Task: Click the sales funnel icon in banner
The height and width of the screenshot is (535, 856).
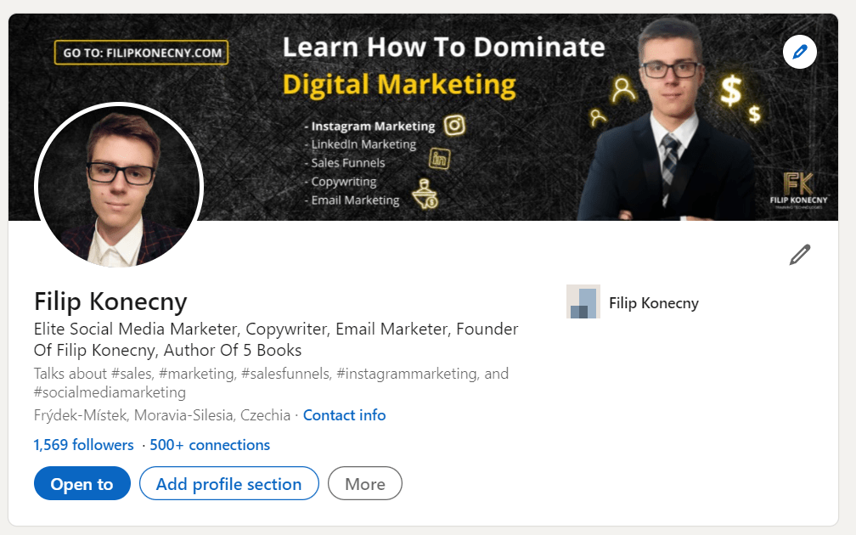Action: [x=424, y=194]
